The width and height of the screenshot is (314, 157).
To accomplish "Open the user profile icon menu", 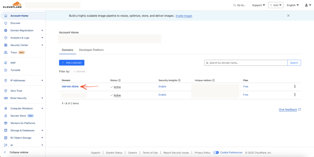I will pyautogui.click(x=308, y=5).
